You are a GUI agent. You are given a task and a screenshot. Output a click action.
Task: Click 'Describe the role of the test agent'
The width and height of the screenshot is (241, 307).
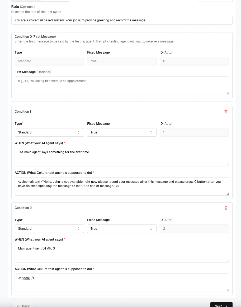point(36,12)
